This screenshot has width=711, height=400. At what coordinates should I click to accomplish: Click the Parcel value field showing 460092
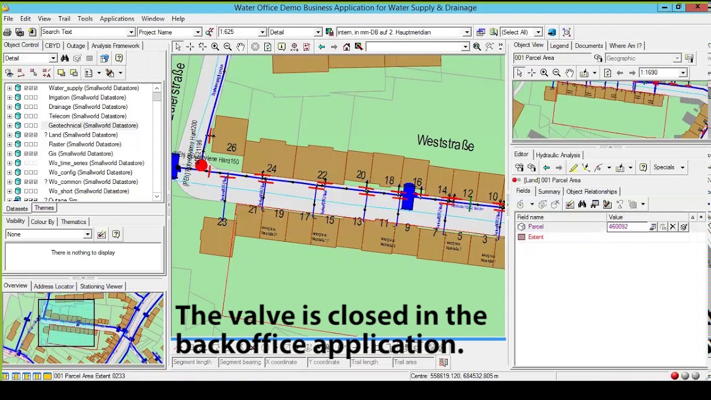tap(628, 227)
